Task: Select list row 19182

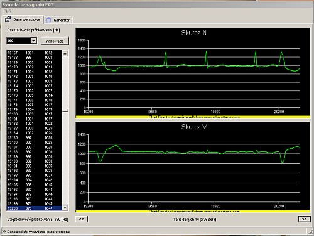Action: [x=35, y=124]
